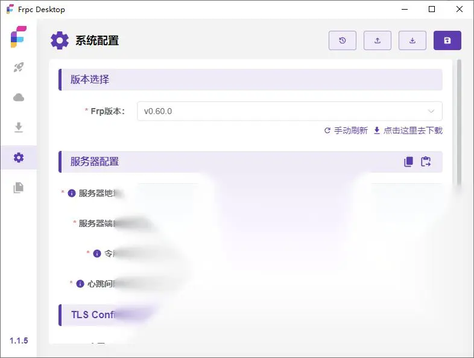This screenshot has height=358, width=474.
Task: Click the 点击这里去下载 link
Action: 408,130
